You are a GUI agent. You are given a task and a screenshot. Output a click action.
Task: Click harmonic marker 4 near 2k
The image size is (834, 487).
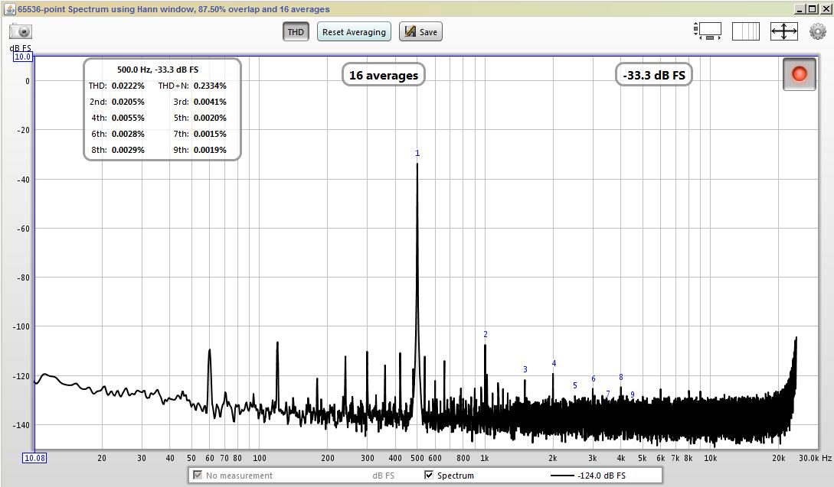tap(554, 363)
